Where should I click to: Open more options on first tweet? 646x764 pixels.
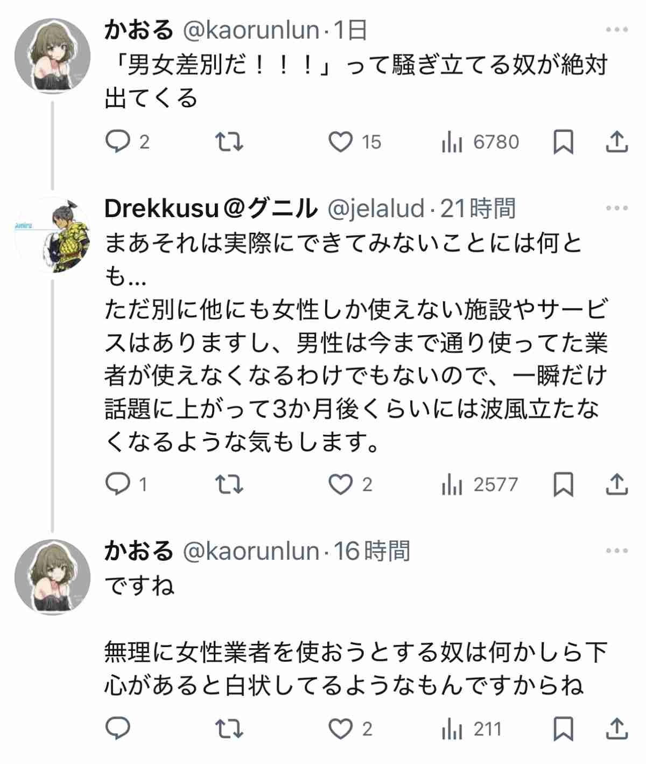coord(617,30)
